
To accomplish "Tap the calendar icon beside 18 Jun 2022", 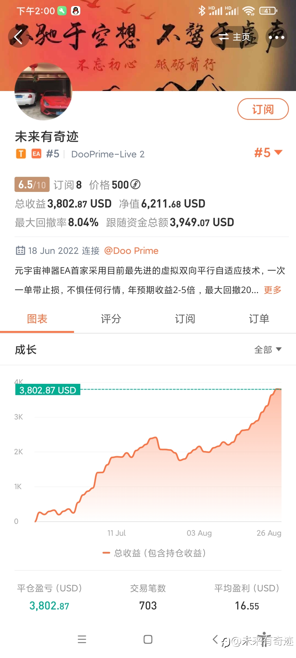I will pyautogui.click(x=20, y=250).
